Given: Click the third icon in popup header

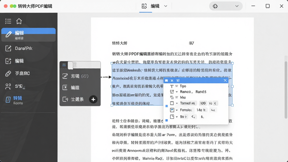Looking at the screenshot, I should coord(178,81).
